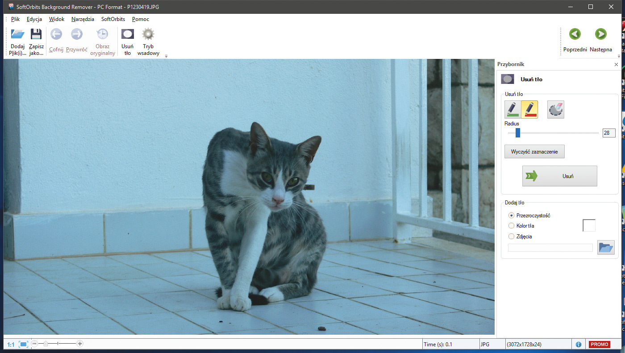Viewport: 625px width, 353px height.
Task: Go to the Następna image arrow
Action: pos(600,34)
